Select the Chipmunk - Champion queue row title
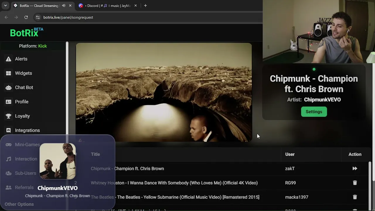Viewport: 375px width, 211px height. (127, 169)
